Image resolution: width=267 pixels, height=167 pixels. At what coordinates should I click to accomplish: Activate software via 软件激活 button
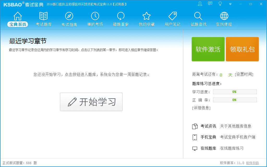(x=208, y=49)
